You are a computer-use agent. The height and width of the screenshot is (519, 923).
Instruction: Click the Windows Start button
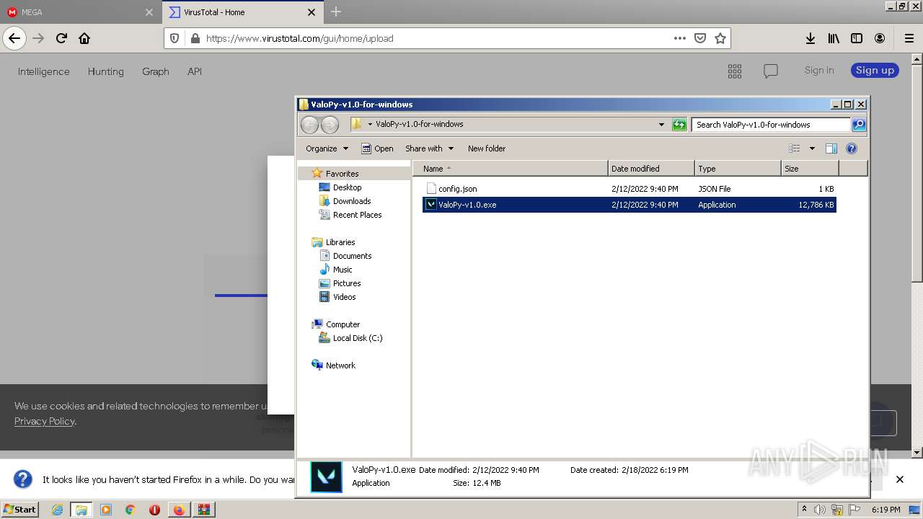point(20,510)
